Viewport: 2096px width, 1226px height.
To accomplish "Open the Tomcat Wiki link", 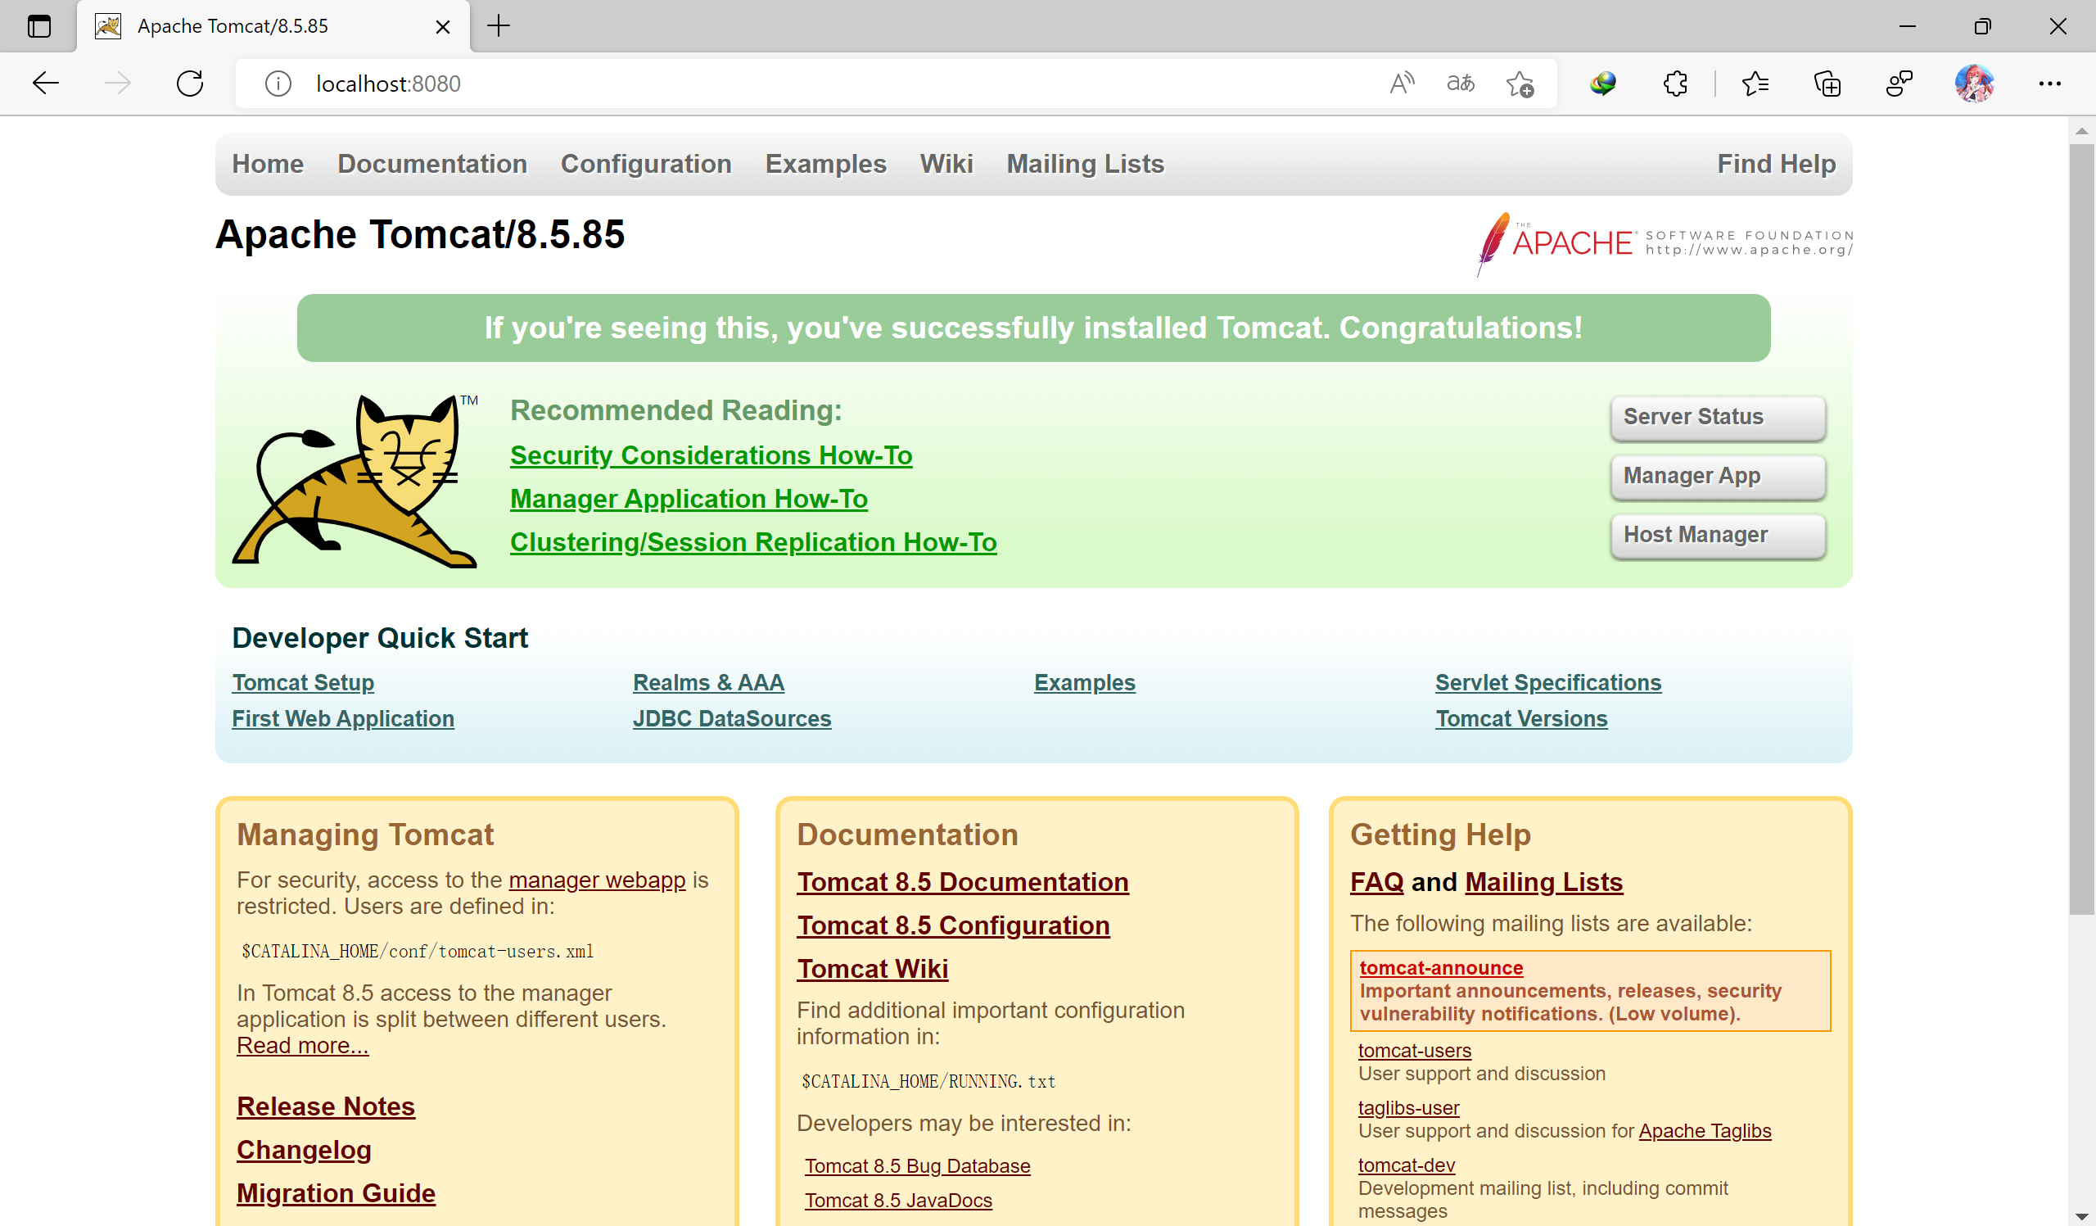I will pyautogui.click(x=873, y=969).
